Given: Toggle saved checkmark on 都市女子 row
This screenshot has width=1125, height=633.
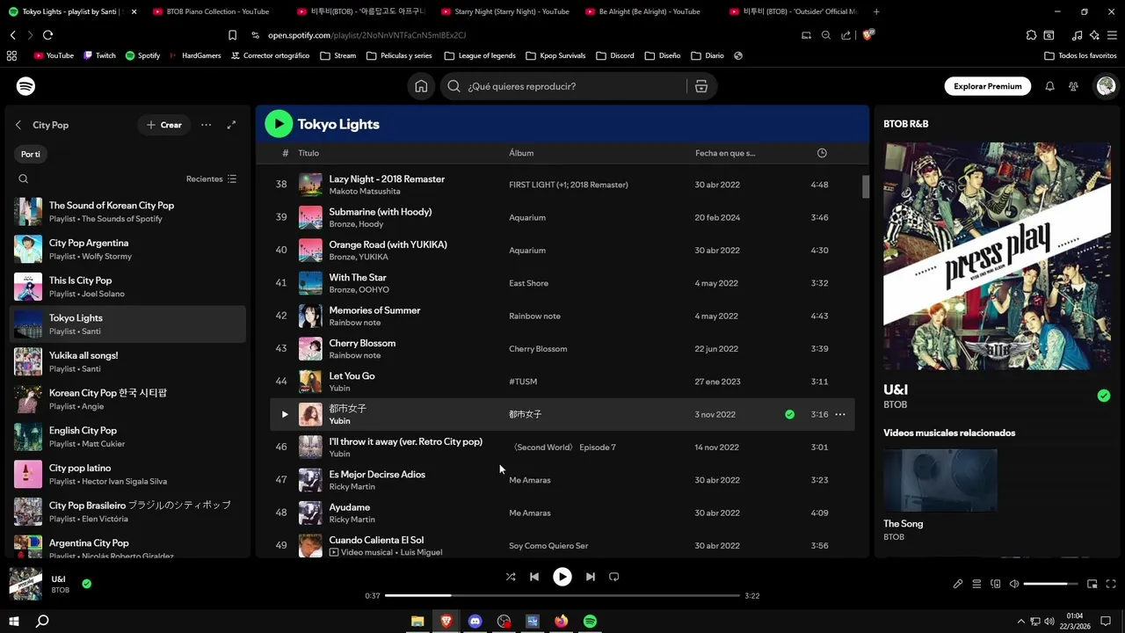Looking at the screenshot, I should pos(789,414).
